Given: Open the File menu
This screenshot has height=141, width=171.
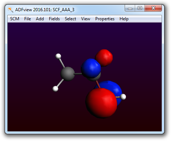Looking at the screenshot, I should pos(28,19).
